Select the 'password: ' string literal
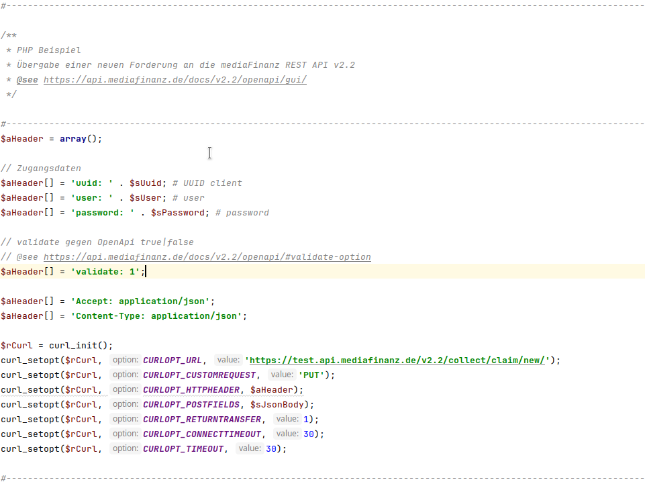Viewport: 645px width, 486px height. point(103,213)
